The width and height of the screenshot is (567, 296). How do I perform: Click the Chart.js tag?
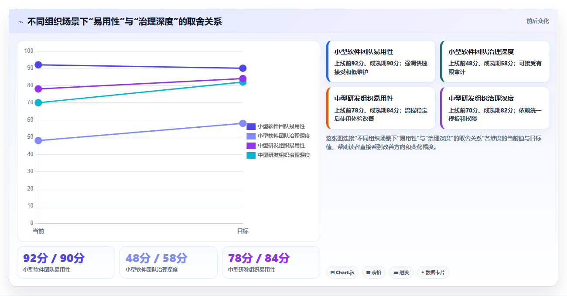point(342,272)
